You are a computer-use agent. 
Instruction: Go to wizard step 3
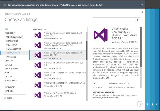click(x=152, y=105)
